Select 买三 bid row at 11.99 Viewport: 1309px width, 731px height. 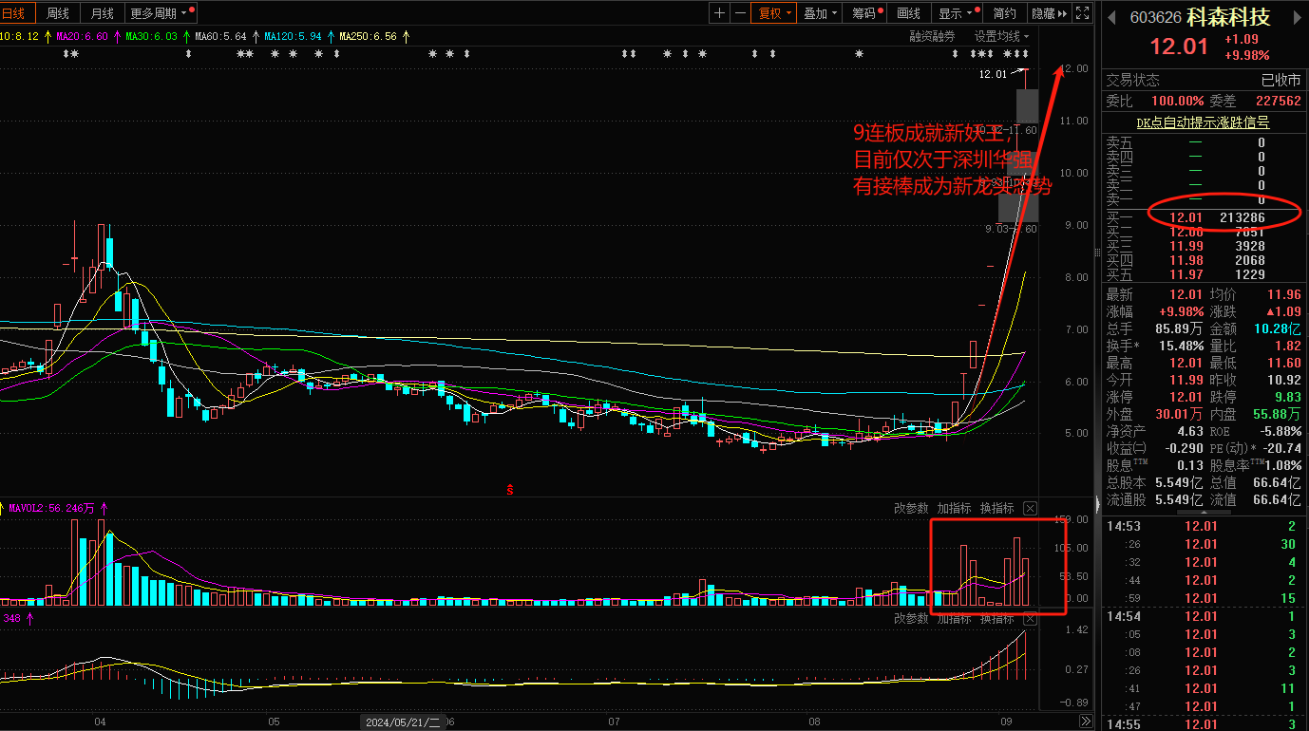point(1203,246)
